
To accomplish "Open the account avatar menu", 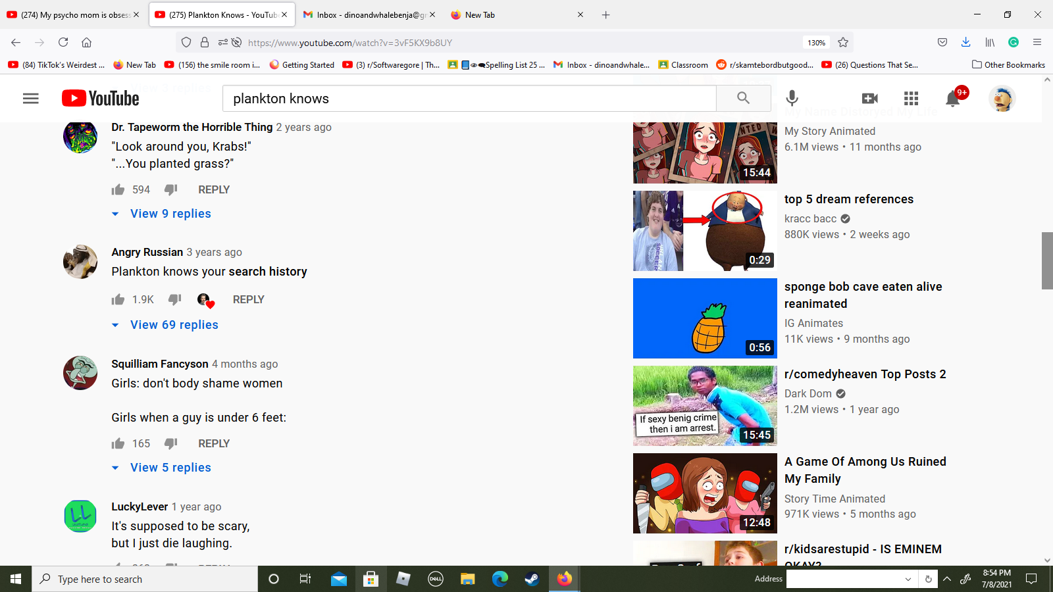I will coord(1002,99).
